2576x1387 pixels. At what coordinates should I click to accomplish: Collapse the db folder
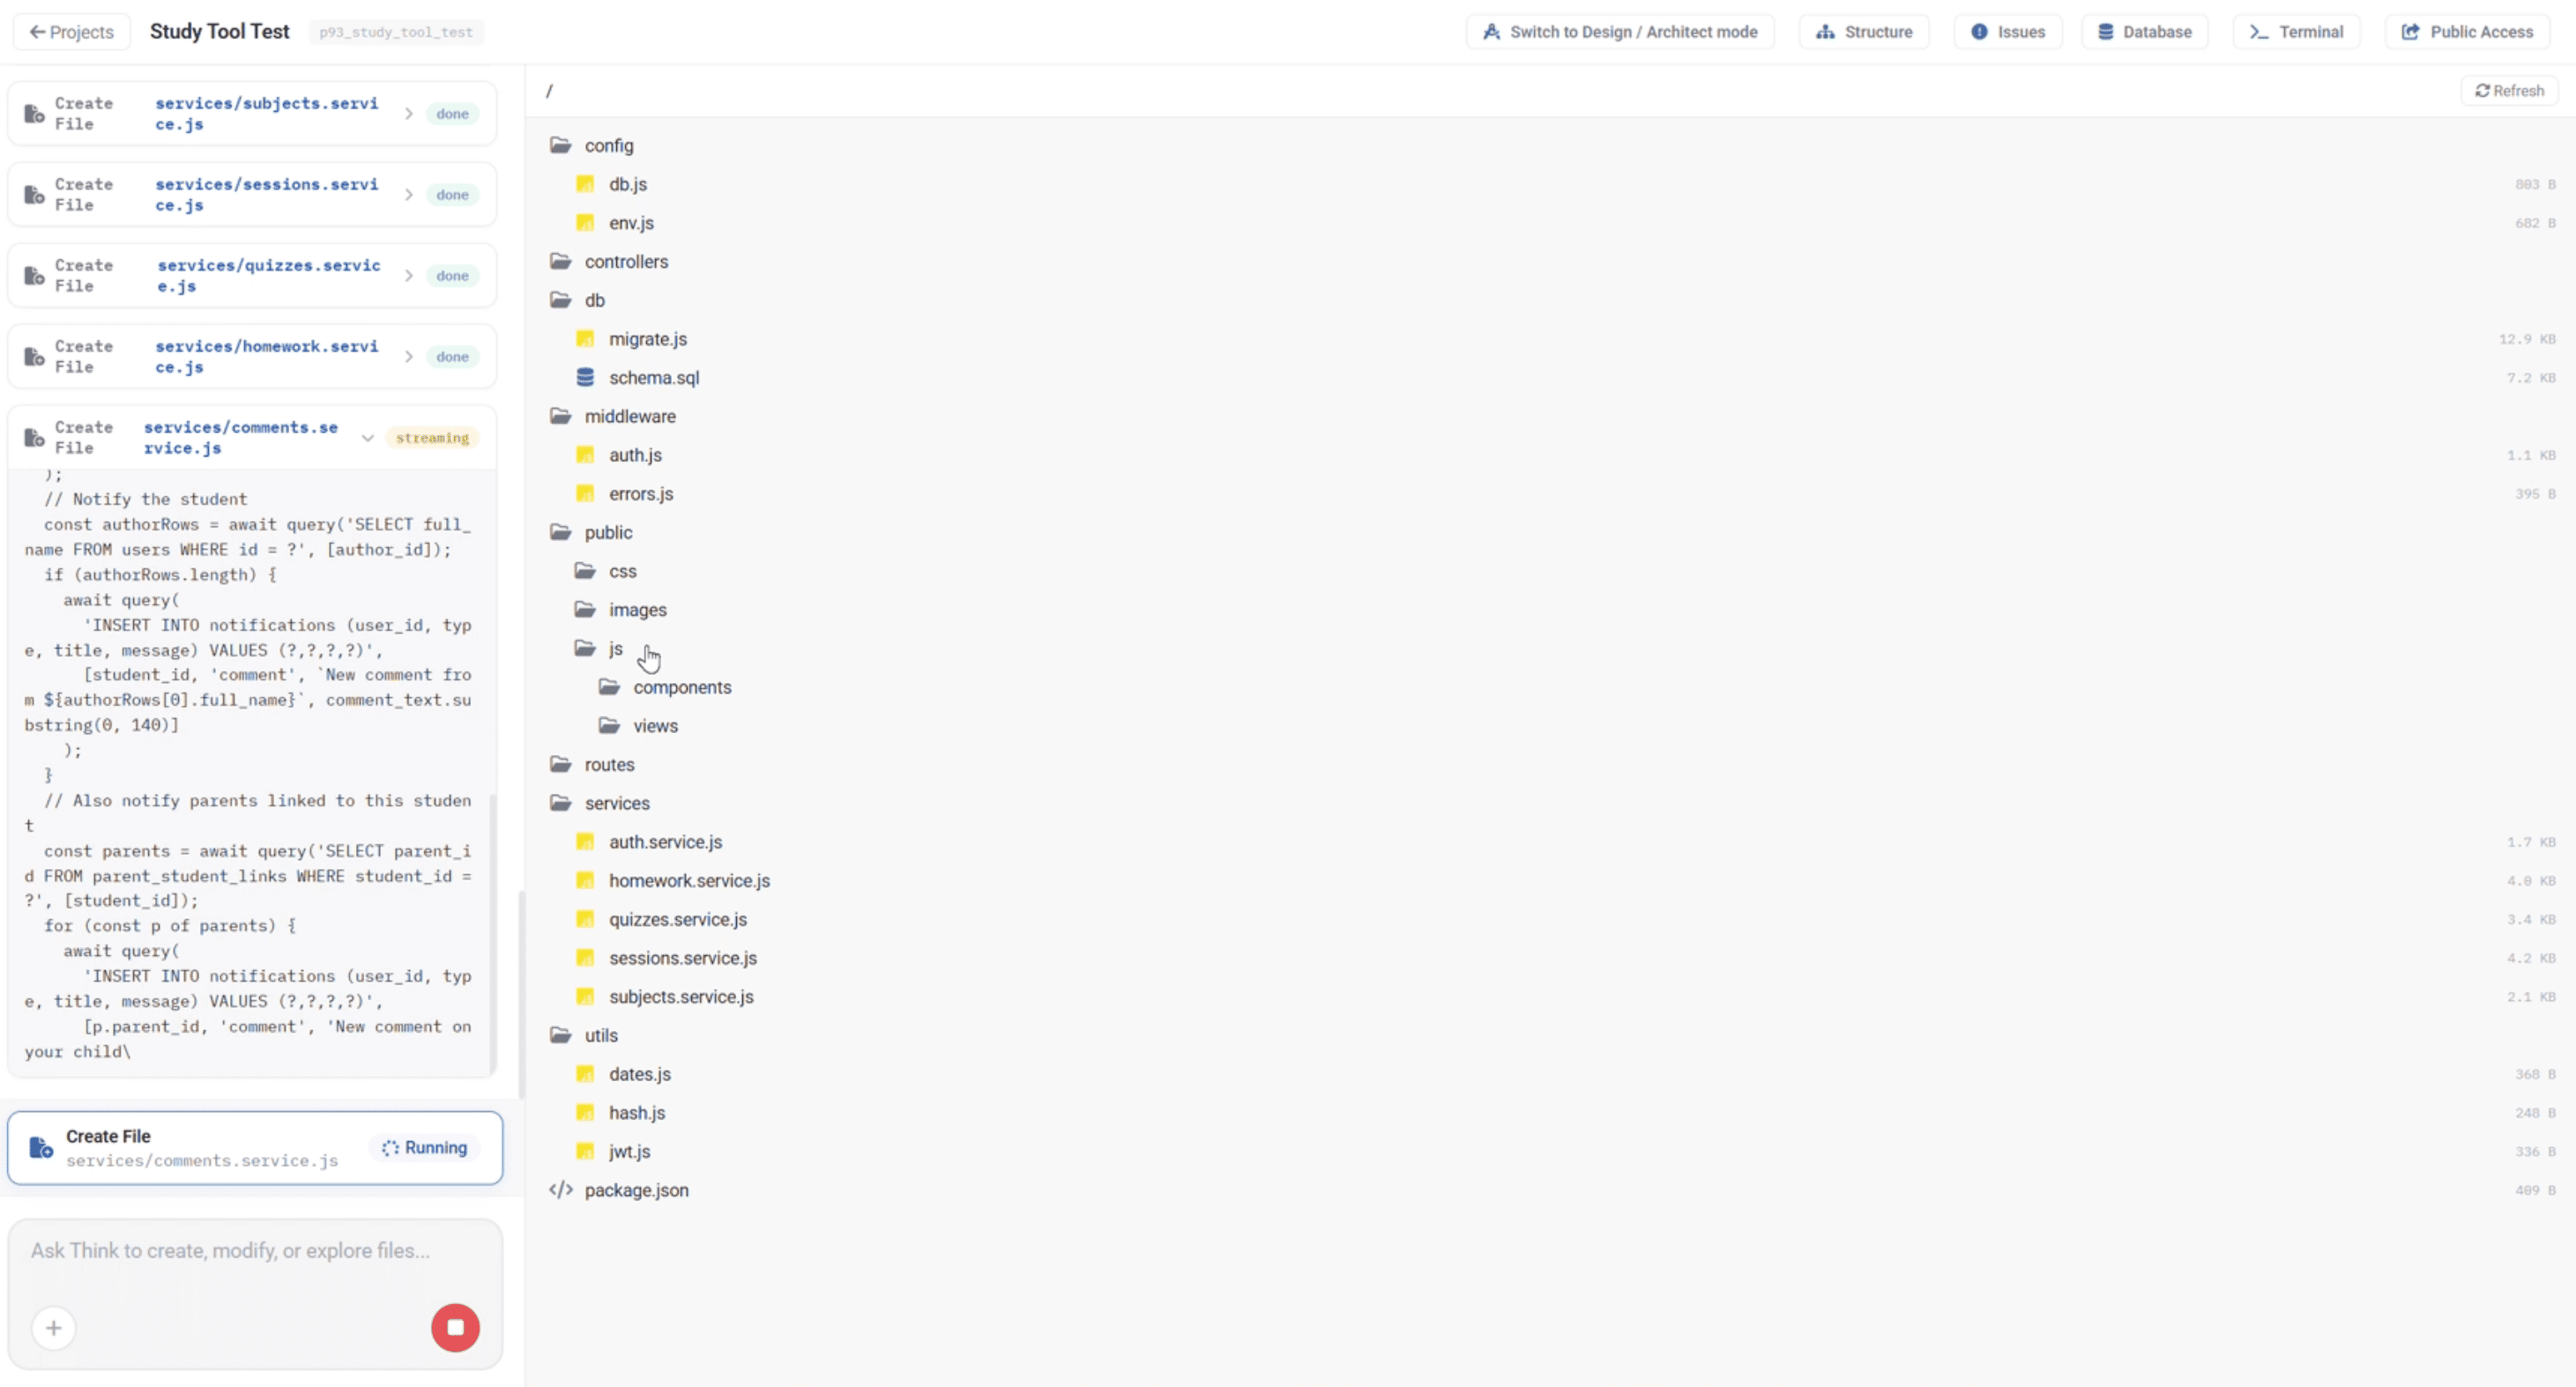coord(594,300)
